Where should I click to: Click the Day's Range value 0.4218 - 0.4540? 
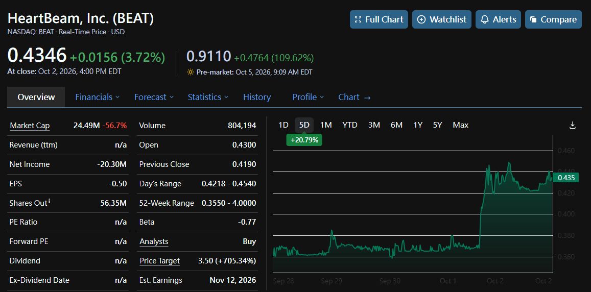tap(229, 184)
